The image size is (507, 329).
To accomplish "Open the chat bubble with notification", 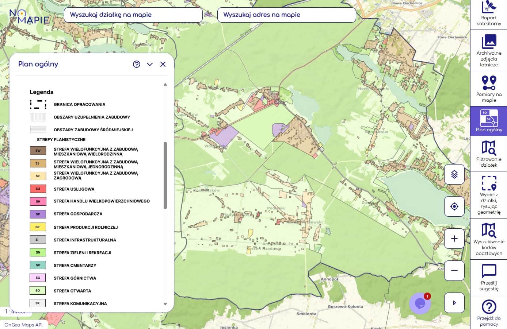I will pos(420,303).
